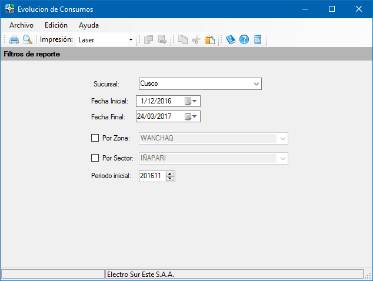Open the Fecha Final calendar picker
Image resolution: width=373 pixels, height=281 pixels.
click(191, 116)
